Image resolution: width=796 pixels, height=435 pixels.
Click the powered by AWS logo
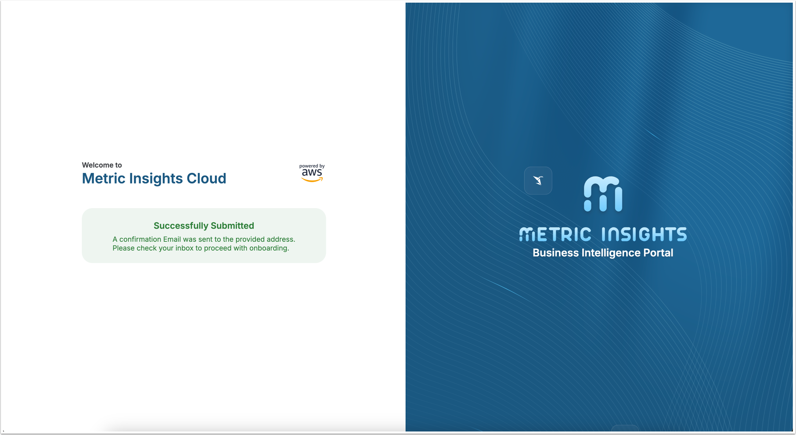pyautogui.click(x=312, y=173)
